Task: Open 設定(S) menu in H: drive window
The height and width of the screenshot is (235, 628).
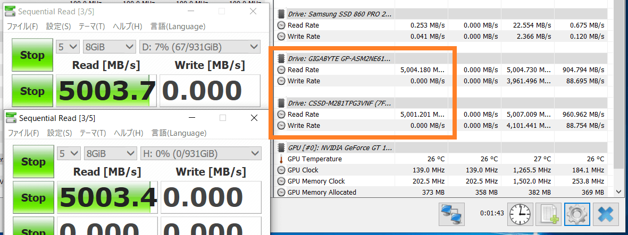Action: point(60,133)
